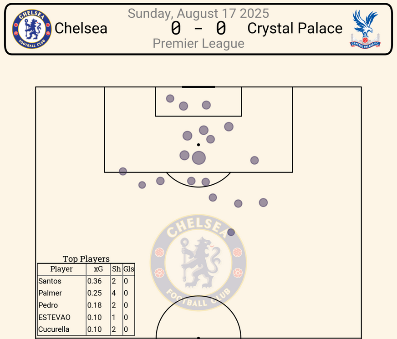Click the Premier League competition label
397x339 pixels.
click(198, 43)
